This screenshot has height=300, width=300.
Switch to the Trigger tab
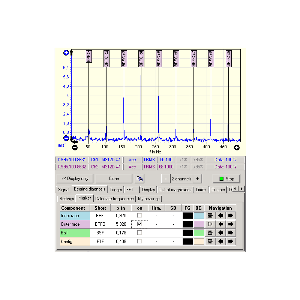tap(116, 190)
